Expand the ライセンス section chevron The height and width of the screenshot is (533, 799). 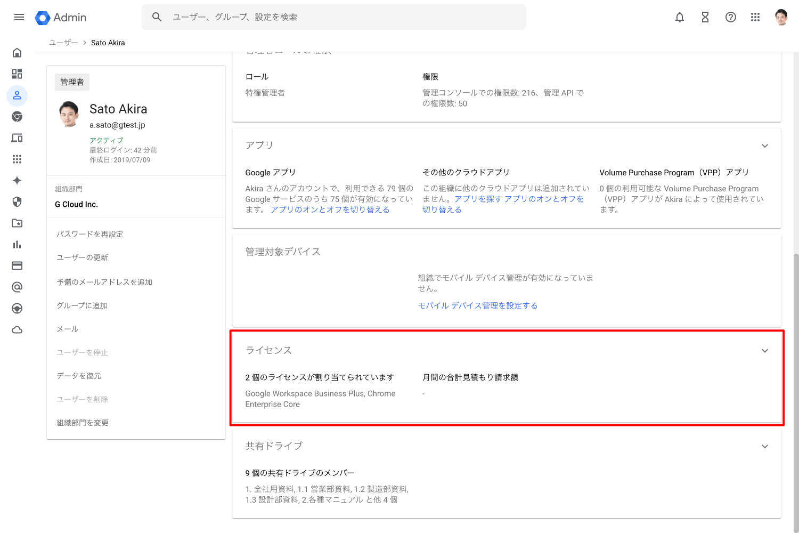click(x=765, y=351)
